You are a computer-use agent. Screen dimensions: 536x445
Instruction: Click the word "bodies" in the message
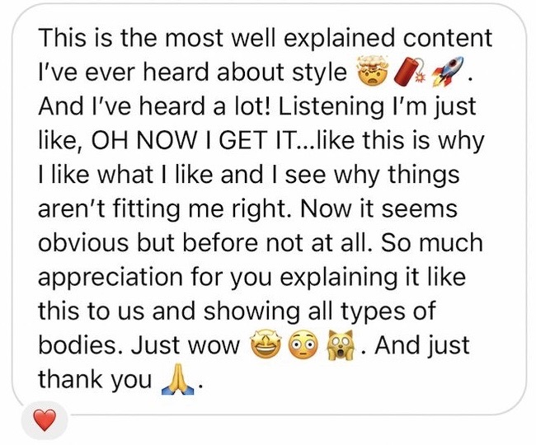click(x=81, y=345)
